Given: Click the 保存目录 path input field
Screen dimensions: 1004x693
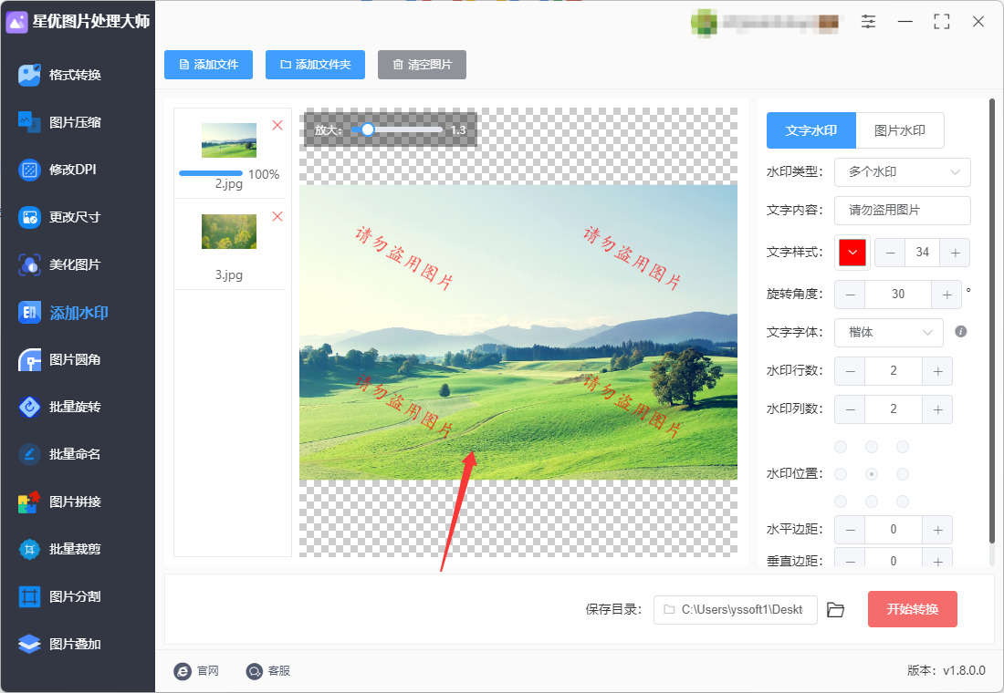Looking at the screenshot, I should (735, 610).
